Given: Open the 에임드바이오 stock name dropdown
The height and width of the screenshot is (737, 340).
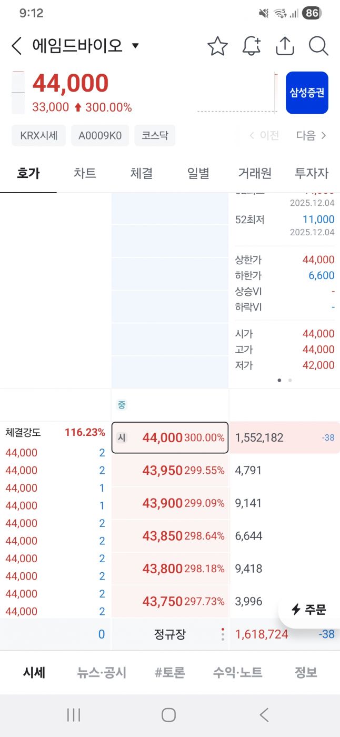Looking at the screenshot, I should pyautogui.click(x=135, y=46).
